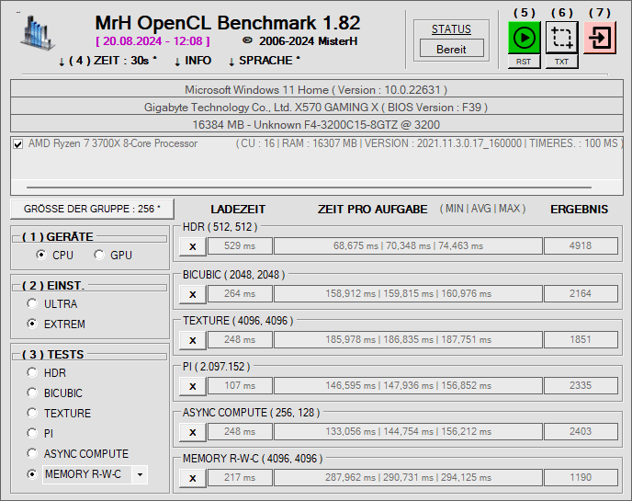Click ASYNC COMPUTE load time 248 ms field

tap(240, 432)
